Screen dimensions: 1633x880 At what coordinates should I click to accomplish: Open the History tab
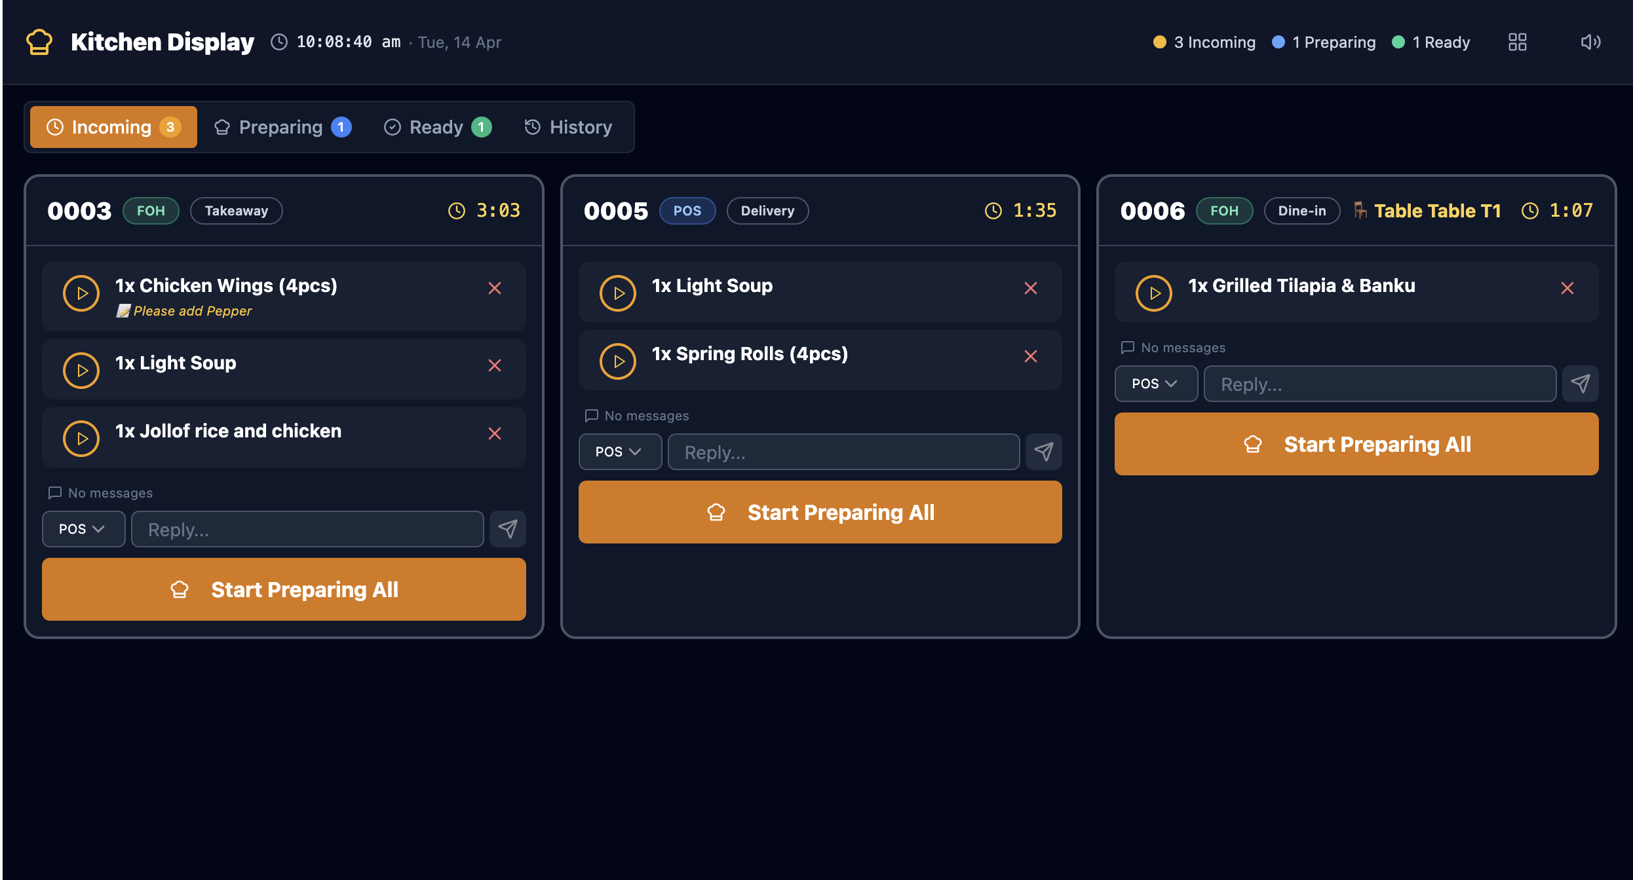coord(569,127)
